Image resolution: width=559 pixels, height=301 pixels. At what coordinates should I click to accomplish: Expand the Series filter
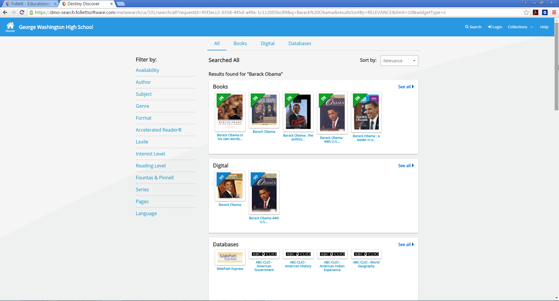click(142, 190)
